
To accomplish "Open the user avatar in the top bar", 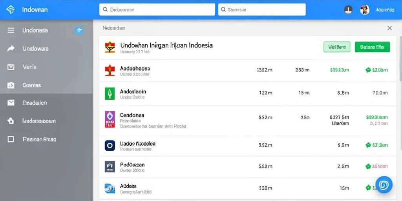I will [365, 10].
